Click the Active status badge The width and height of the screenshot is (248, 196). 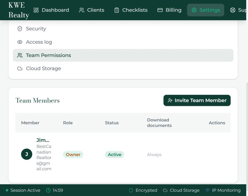click(x=114, y=154)
